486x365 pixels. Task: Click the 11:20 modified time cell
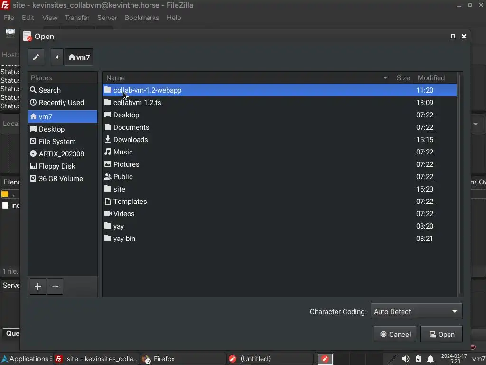coord(425,90)
